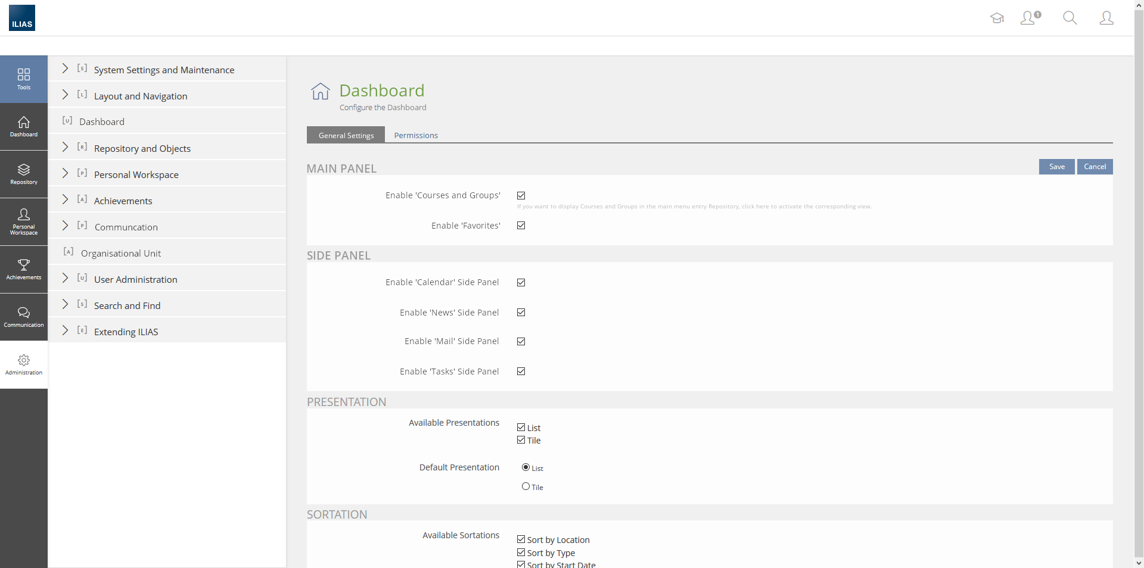Click the Cancel button
Screen dimensions: 1144x568
[1095, 167]
